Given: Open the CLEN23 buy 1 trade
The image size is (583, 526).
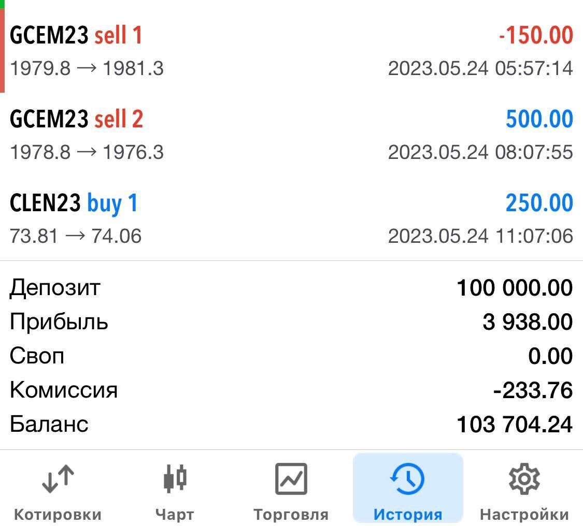Looking at the screenshot, I should (74, 203).
